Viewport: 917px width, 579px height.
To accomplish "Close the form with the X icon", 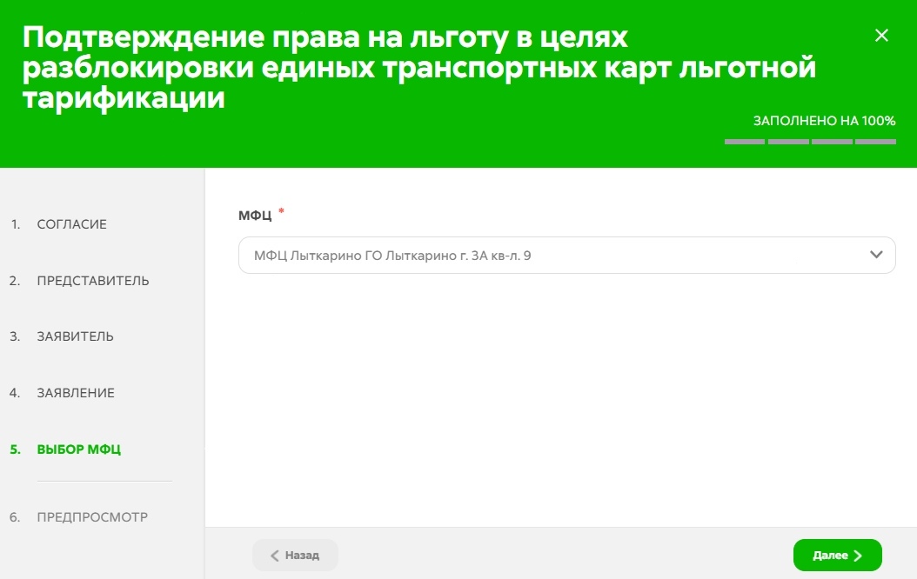I will pyautogui.click(x=881, y=36).
